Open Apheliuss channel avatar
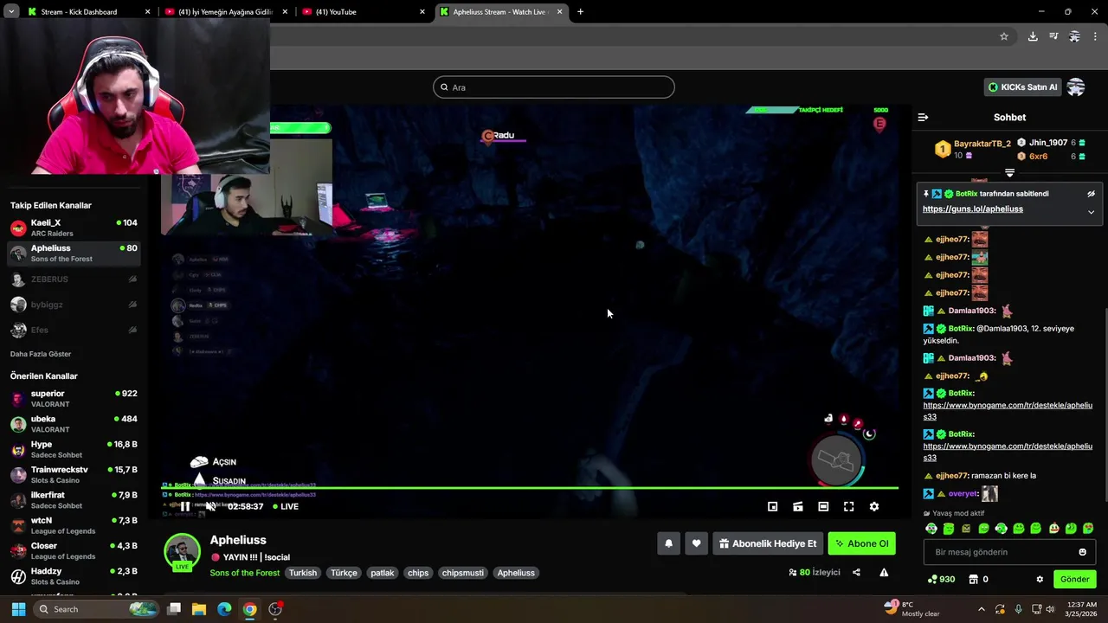Image resolution: width=1108 pixels, height=623 pixels. (x=182, y=552)
